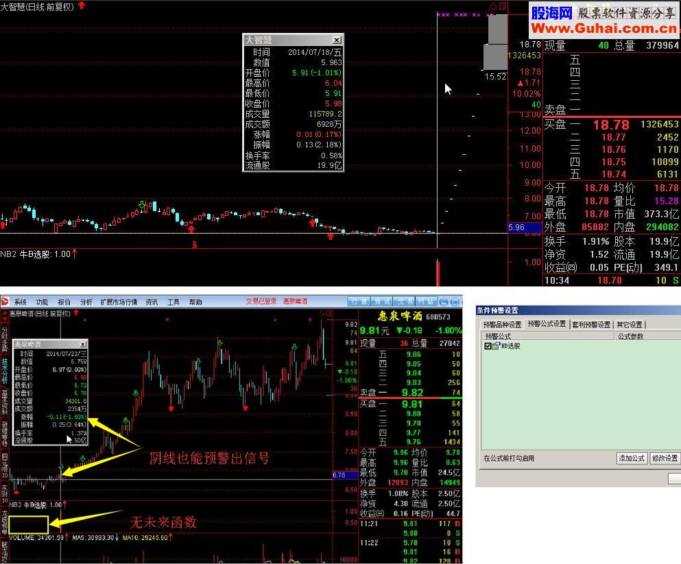The height and width of the screenshot is (564, 681).
Task: Switch to 其它设置 tab
Action: click(630, 325)
